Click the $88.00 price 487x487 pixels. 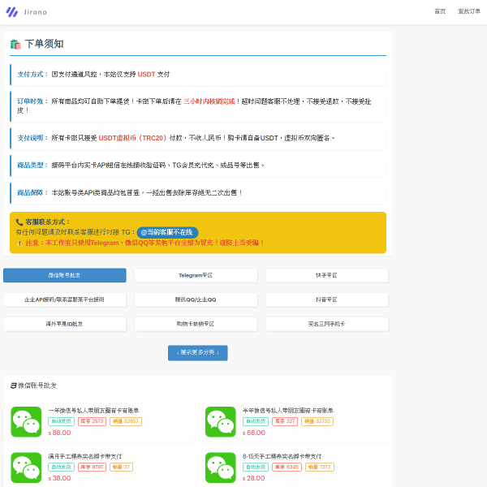pos(59,433)
